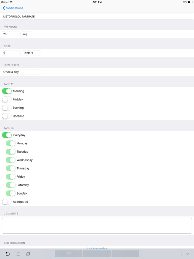Open the Once a day frequency picker
This screenshot has height=259, width=194.
(x=21, y=72)
